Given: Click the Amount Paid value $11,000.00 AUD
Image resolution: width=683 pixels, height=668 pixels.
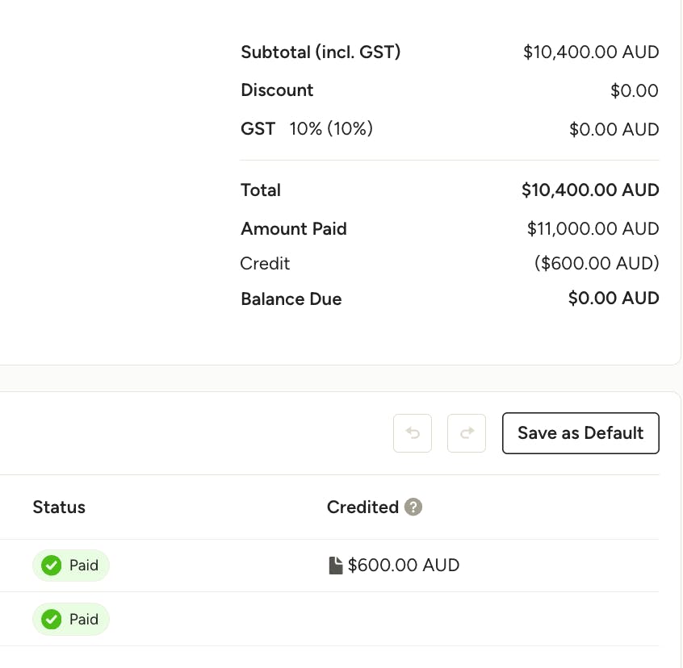Looking at the screenshot, I should [x=593, y=229].
